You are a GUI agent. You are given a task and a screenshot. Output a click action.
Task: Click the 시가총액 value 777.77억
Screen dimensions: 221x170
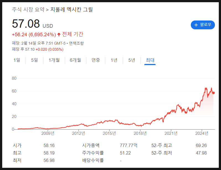click(x=129, y=145)
